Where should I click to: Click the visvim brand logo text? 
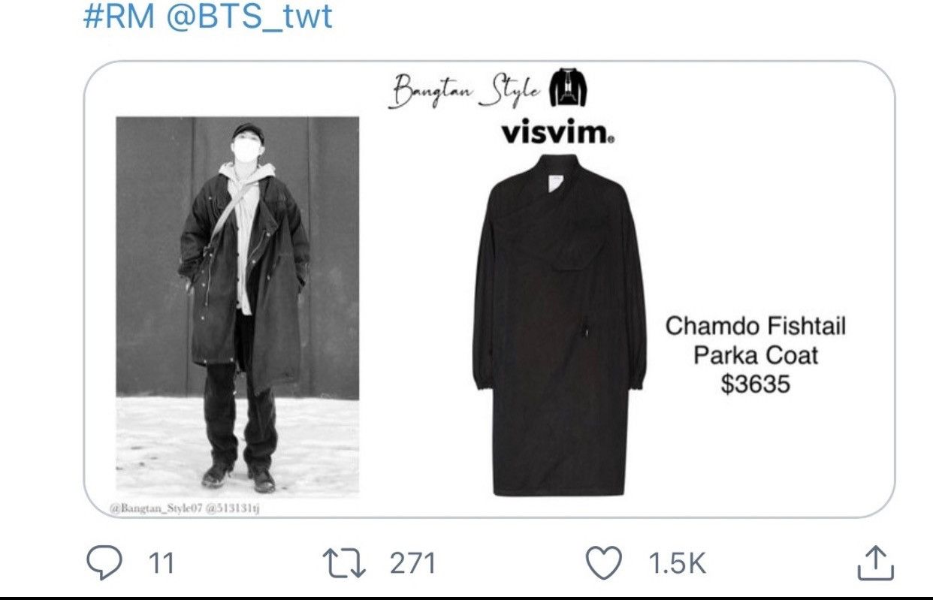pos(558,132)
